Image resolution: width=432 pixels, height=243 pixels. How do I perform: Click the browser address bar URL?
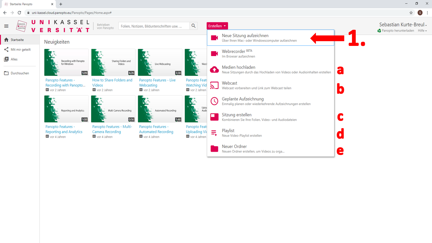pos(72,12)
